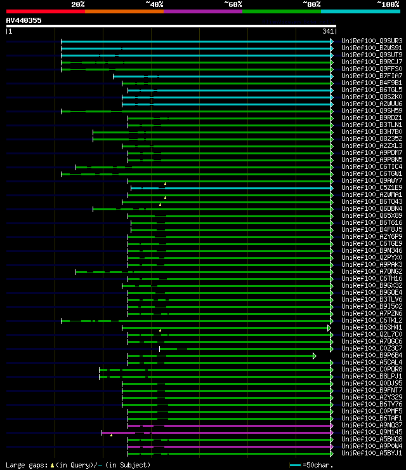Select the UniRef100_Q6DBN4 label
406x470 pixels.
click(372, 208)
